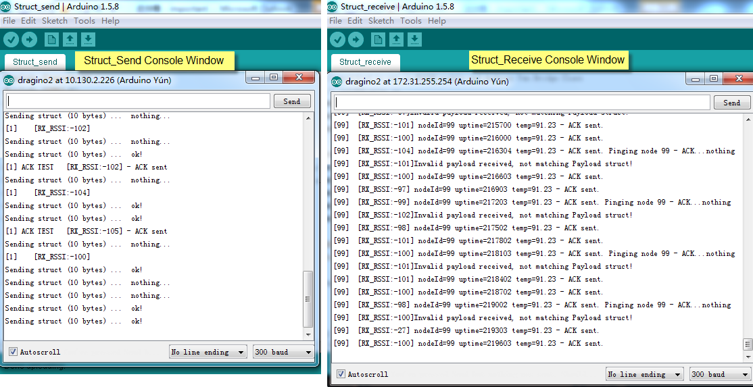
Task: Click Arduino icon of dragino2 10.130.2.226 monitor
Action: point(9,80)
